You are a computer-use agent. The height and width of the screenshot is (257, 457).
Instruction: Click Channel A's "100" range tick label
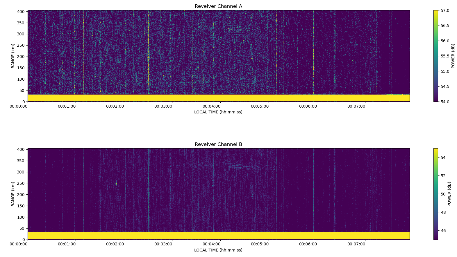(x=21, y=79)
